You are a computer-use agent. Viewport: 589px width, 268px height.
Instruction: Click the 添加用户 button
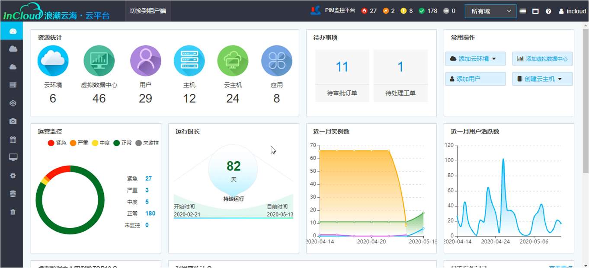475,79
